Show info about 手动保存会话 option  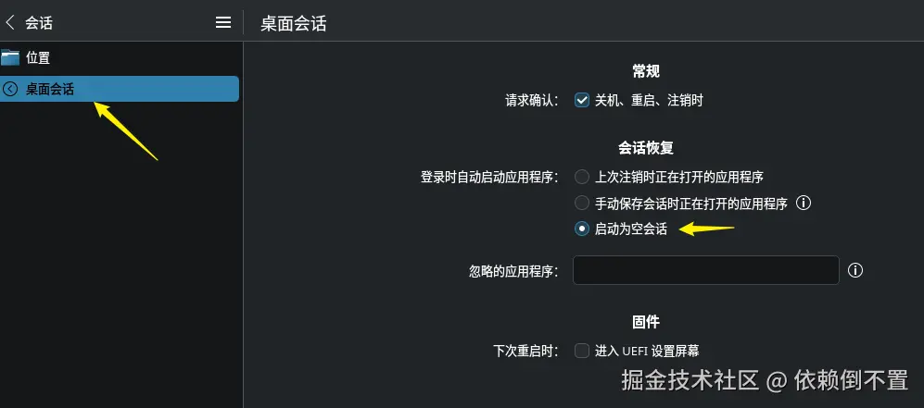click(x=804, y=204)
